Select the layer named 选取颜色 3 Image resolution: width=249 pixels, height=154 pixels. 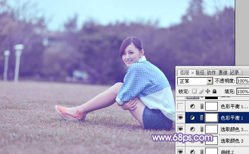coord(232,141)
